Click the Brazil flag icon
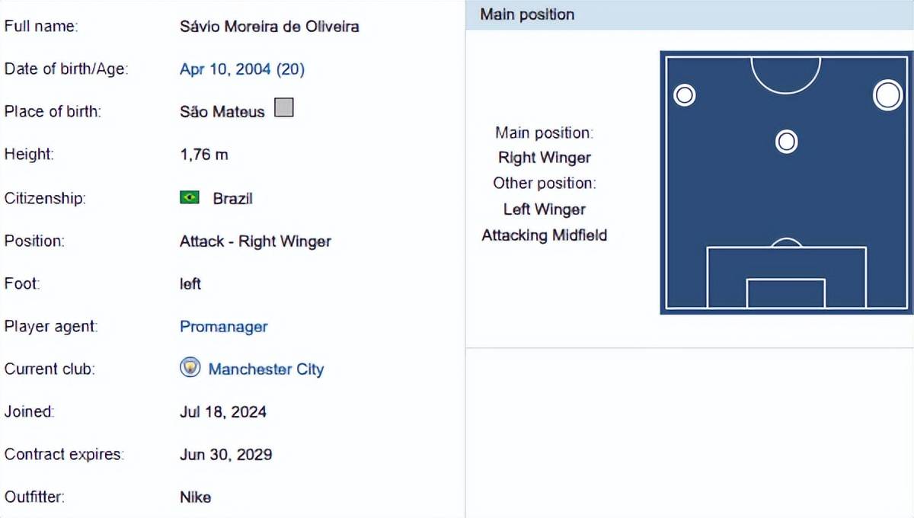The image size is (914, 518). tap(189, 198)
